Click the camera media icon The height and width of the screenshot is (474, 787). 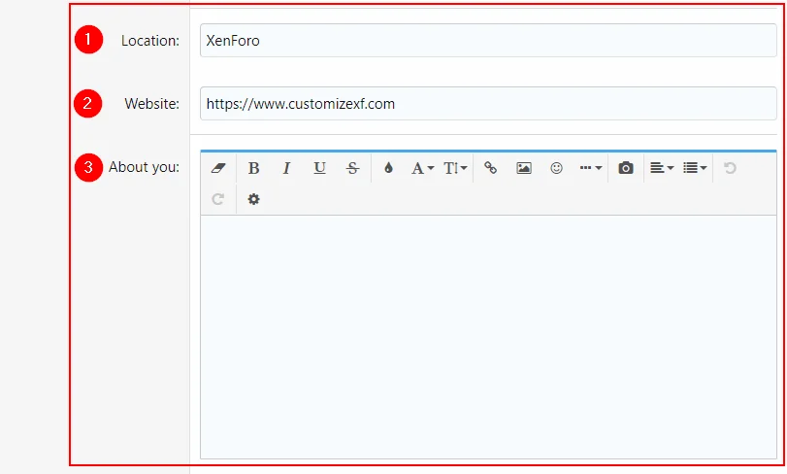point(626,168)
